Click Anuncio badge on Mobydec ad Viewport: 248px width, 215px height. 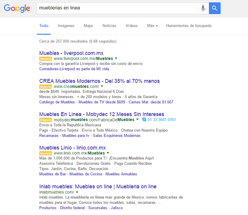[46, 120]
